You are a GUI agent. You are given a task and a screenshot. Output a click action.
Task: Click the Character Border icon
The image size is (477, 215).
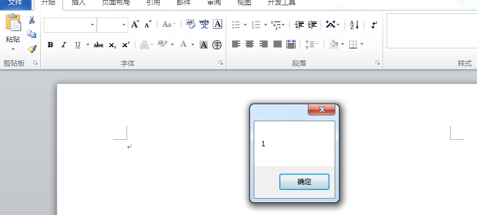[218, 24]
